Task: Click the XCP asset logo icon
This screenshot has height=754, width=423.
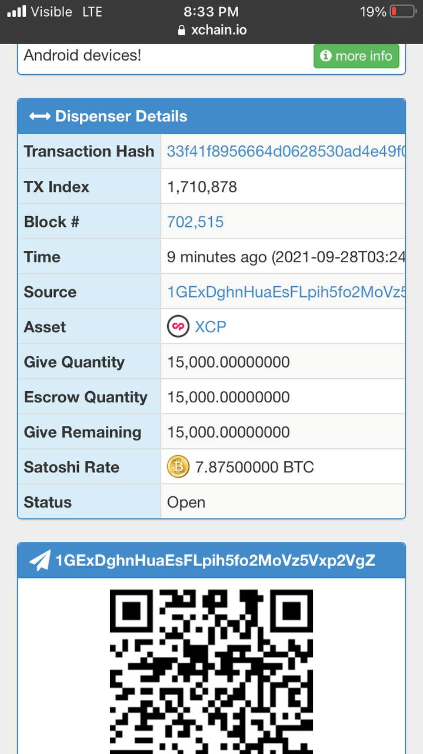Action: pos(178,326)
